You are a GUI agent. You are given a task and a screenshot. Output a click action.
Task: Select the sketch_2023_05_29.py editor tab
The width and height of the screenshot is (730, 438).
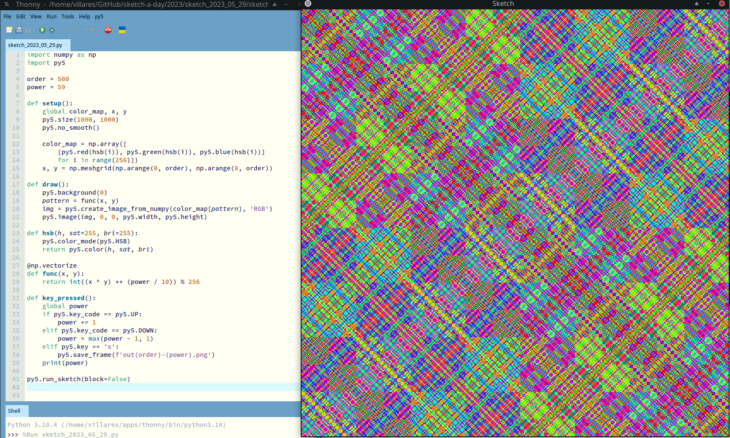pyautogui.click(x=35, y=45)
